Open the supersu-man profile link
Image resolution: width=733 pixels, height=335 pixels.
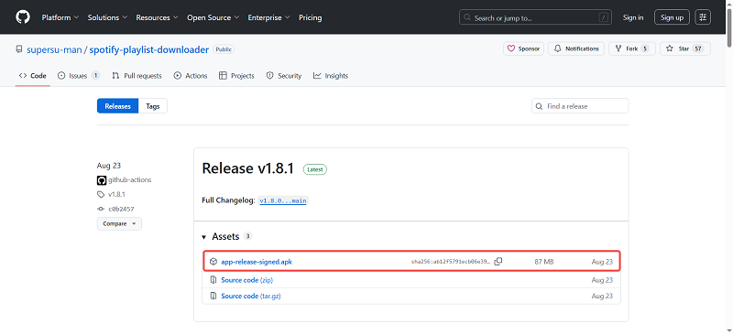(54, 49)
